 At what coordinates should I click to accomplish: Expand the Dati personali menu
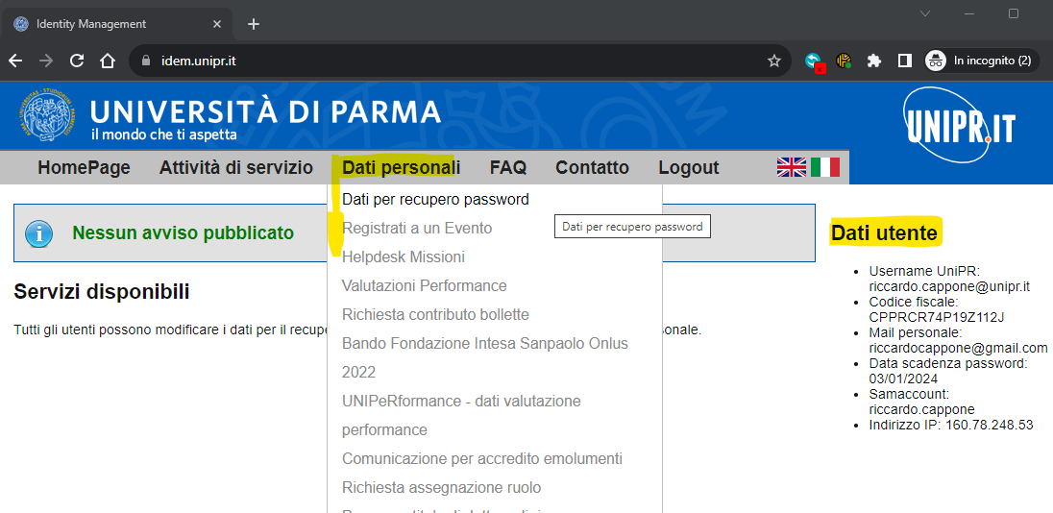pos(401,167)
